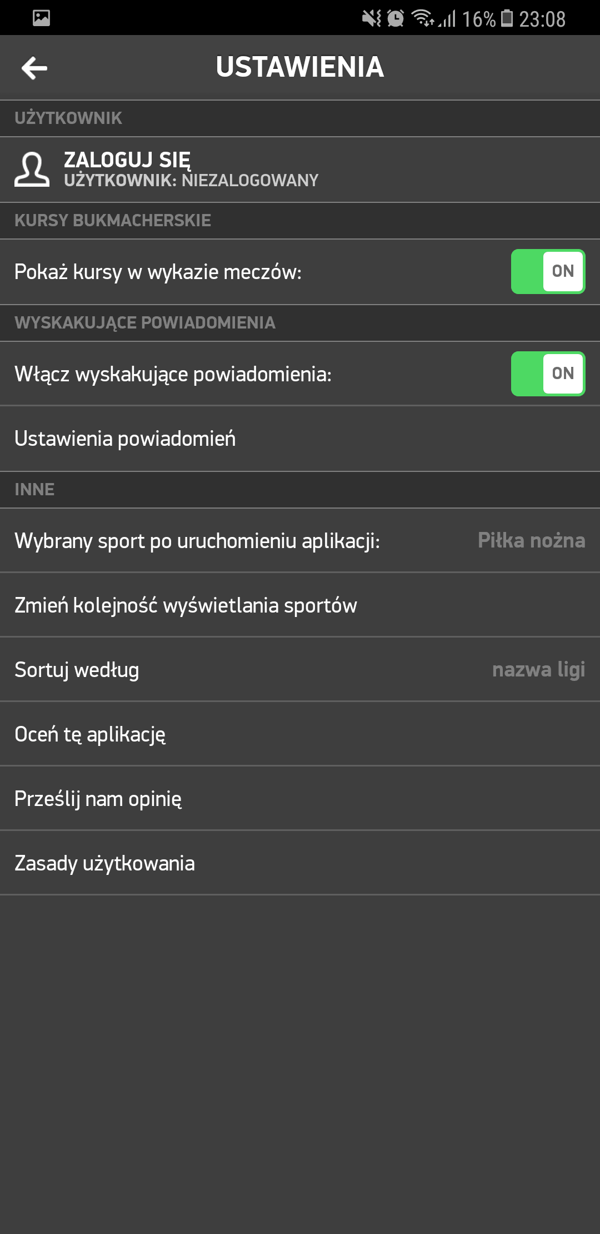Toggle off Pokaż kursy w wykazie meczów
Image resolution: width=600 pixels, height=1234 pixels.
(x=548, y=271)
